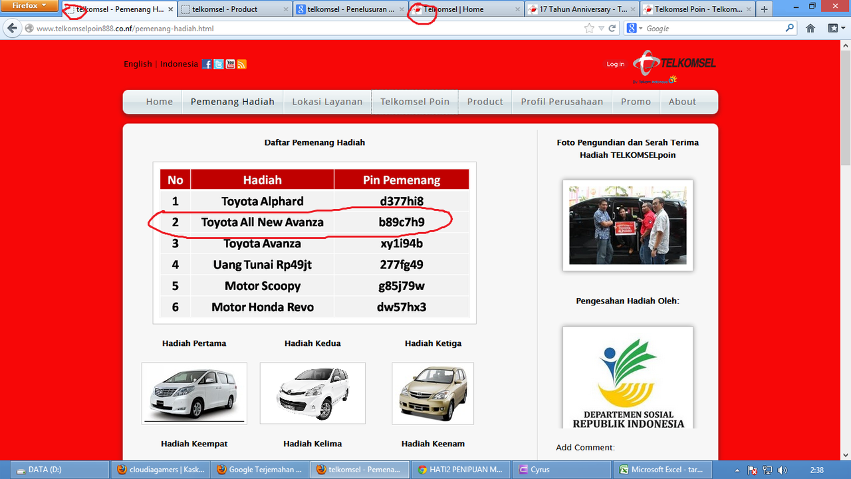The image size is (851, 479).
Task: Click the Telkomsel logo
Action: [674, 67]
